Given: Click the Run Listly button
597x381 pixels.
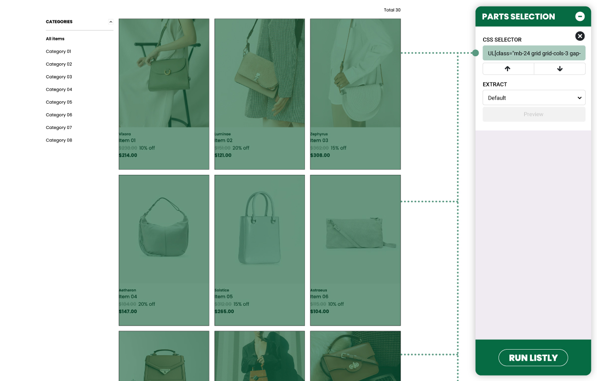Looking at the screenshot, I should tap(533, 358).
